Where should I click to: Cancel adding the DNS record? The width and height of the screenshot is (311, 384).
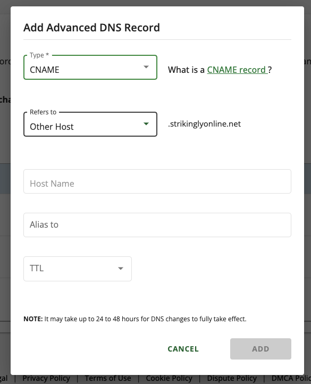(x=183, y=349)
